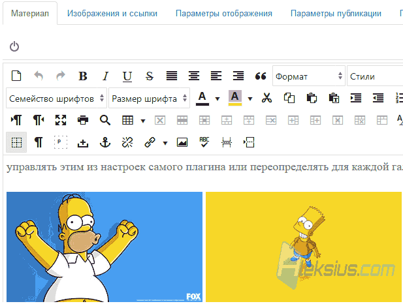Screen dimensions: 403x306
Task: Increase the paragraph indent
Action: pyautogui.click(x=356, y=98)
